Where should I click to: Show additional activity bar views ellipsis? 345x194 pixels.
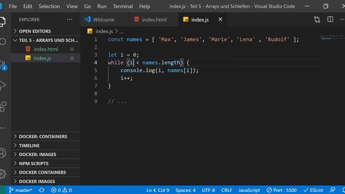tap(3, 128)
